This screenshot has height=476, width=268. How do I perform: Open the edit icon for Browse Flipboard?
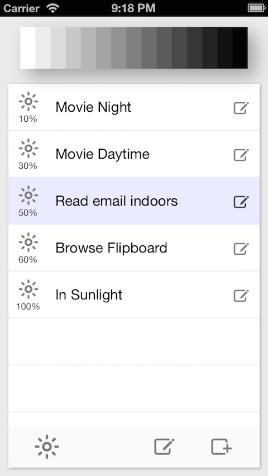click(x=241, y=248)
